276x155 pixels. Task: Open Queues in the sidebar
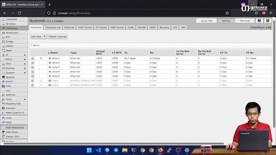(14, 77)
